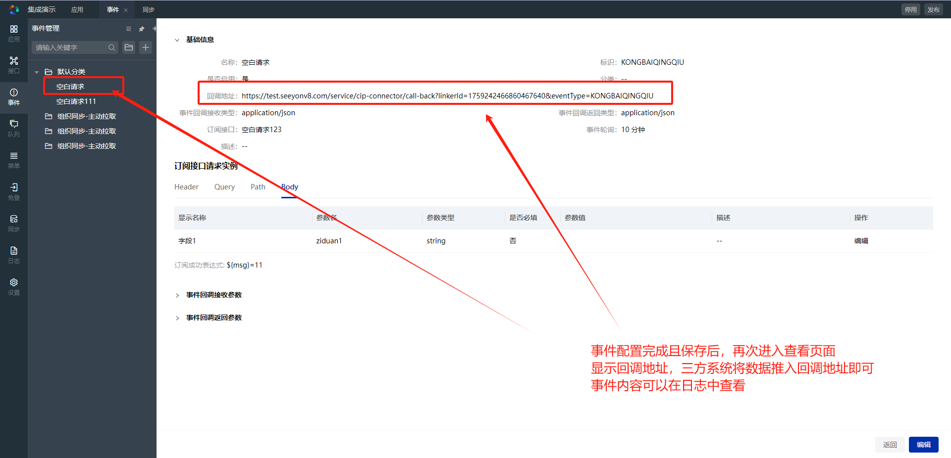Collapse the 默认分类 tree node arrow

click(x=37, y=72)
